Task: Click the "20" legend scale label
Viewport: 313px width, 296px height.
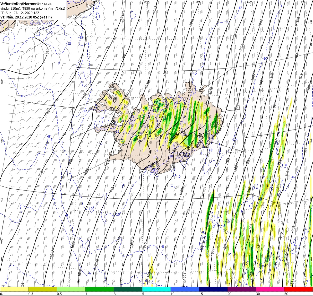Action: coord(229,294)
